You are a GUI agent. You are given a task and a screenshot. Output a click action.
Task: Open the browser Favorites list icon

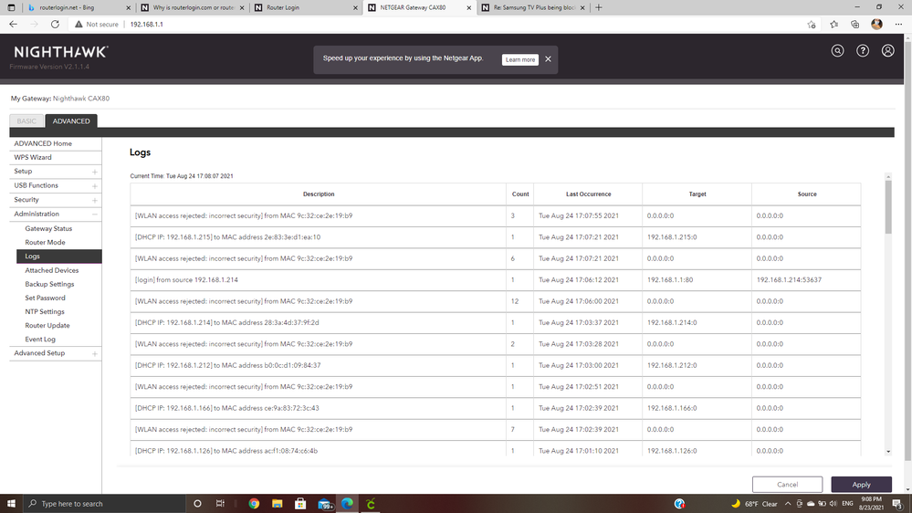click(833, 25)
